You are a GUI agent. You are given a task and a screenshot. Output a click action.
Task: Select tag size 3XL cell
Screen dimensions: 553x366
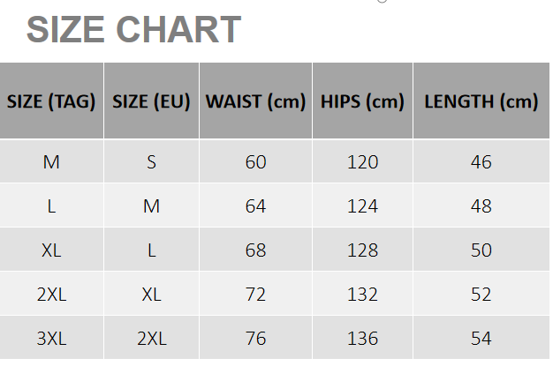51,338
